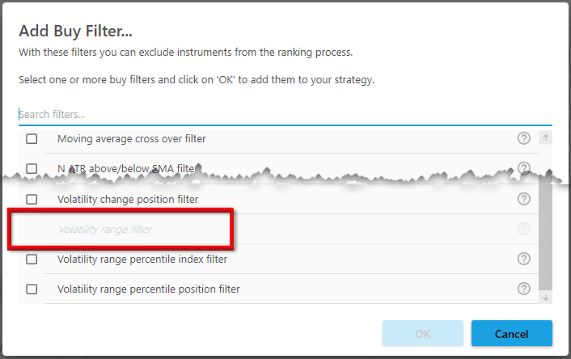Click the greyed-out Volatility range filter entry
This screenshot has width=571, height=359.
click(x=105, y=229)
